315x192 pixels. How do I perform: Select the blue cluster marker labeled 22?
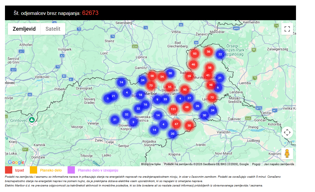pyautogui.click(x=220, y=54)
